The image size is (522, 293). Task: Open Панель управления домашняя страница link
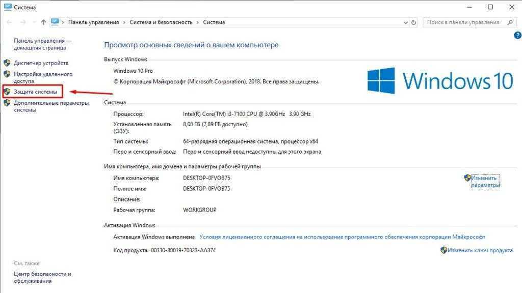(42, 44)
